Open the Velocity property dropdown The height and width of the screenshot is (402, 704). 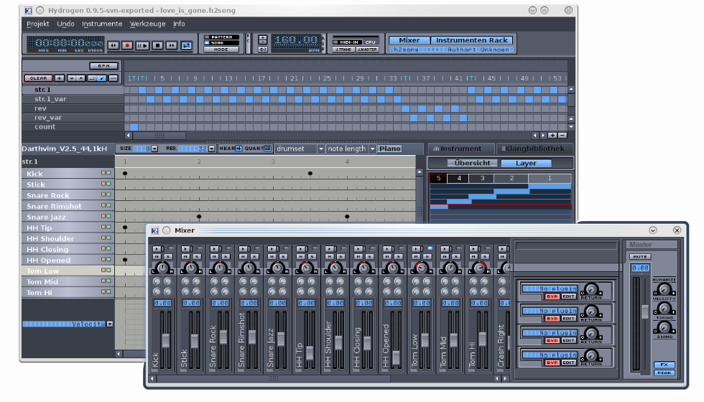click(x=109, y=324)
